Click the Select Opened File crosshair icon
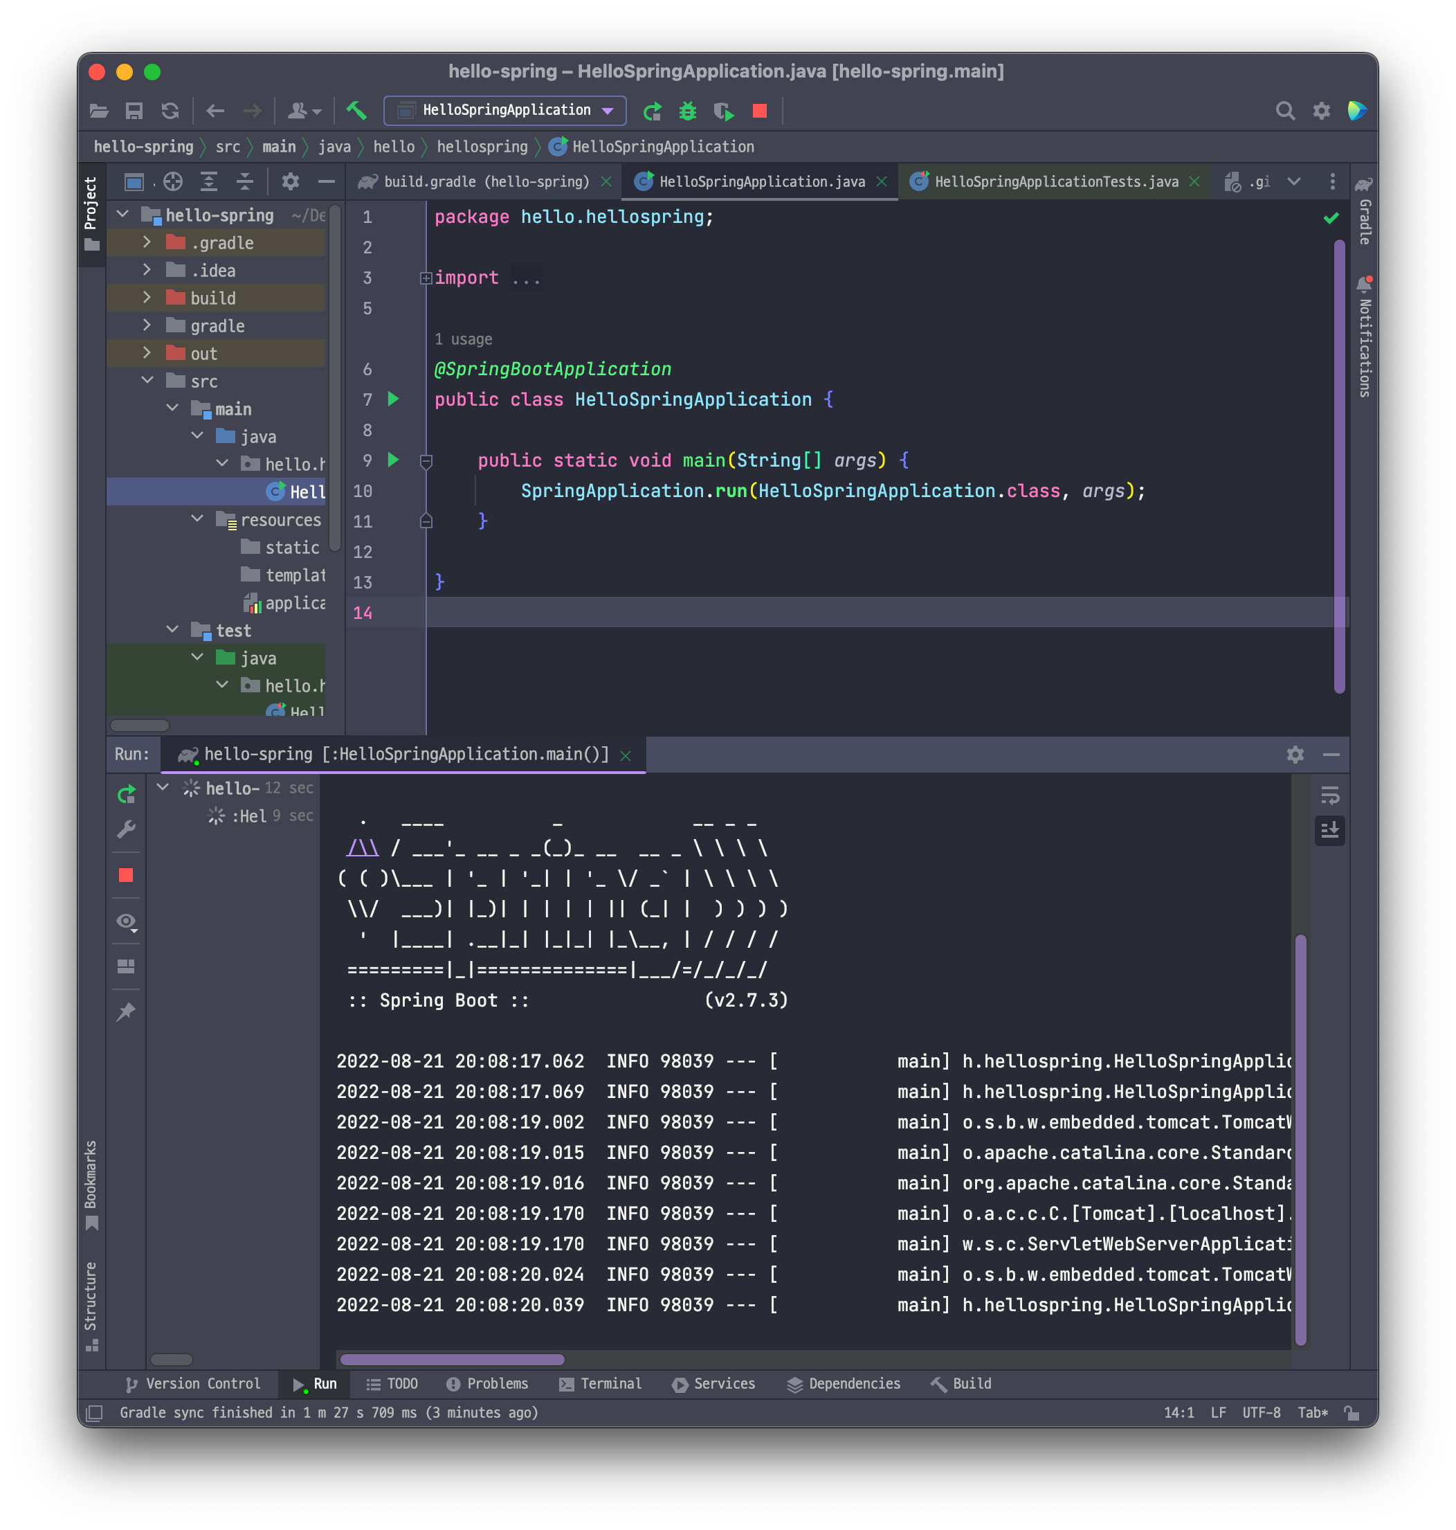 tap(173, 181)
